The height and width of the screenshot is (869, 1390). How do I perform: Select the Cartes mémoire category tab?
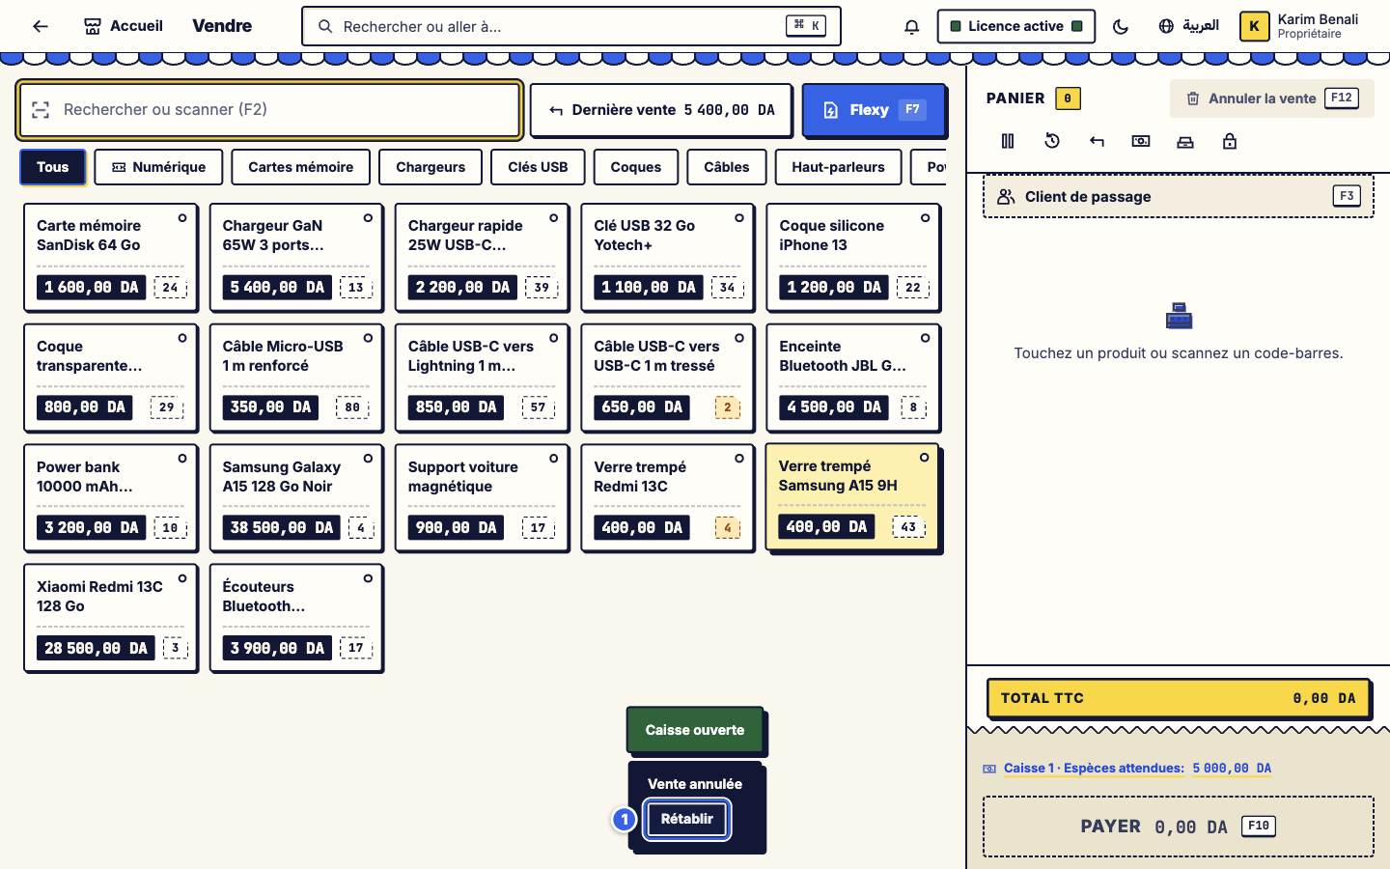[x=301, y=167]
